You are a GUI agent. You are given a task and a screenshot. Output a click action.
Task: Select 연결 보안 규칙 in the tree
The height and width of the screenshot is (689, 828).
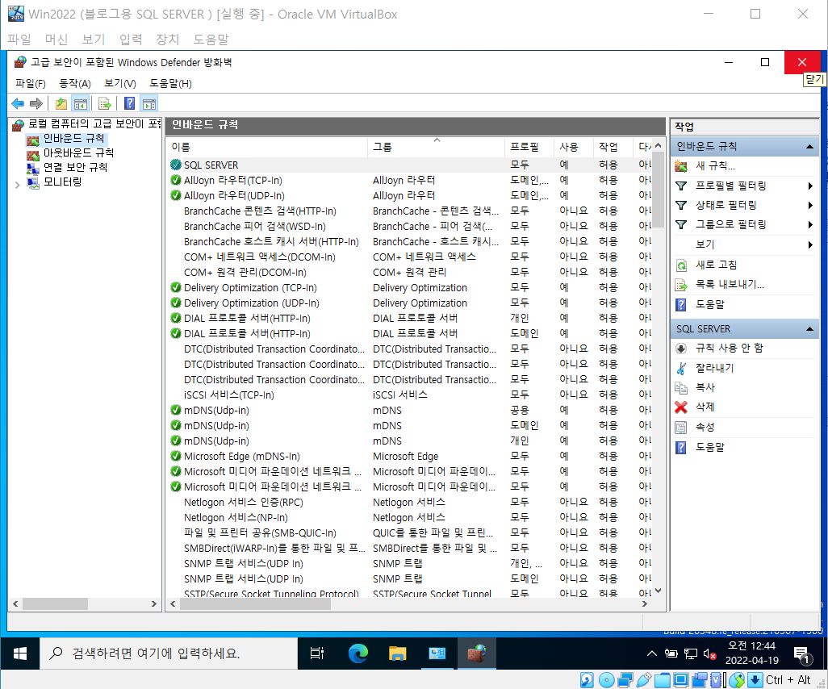tap(75, 167)
